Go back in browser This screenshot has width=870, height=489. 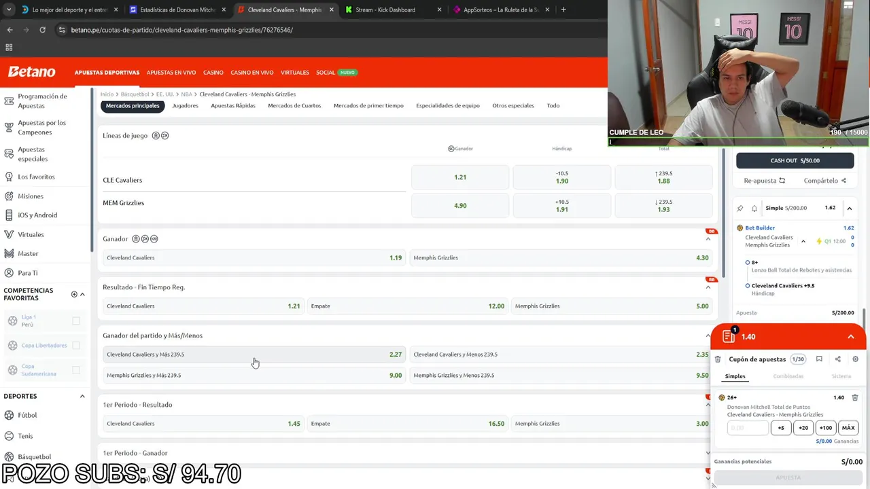coord(10,30)
